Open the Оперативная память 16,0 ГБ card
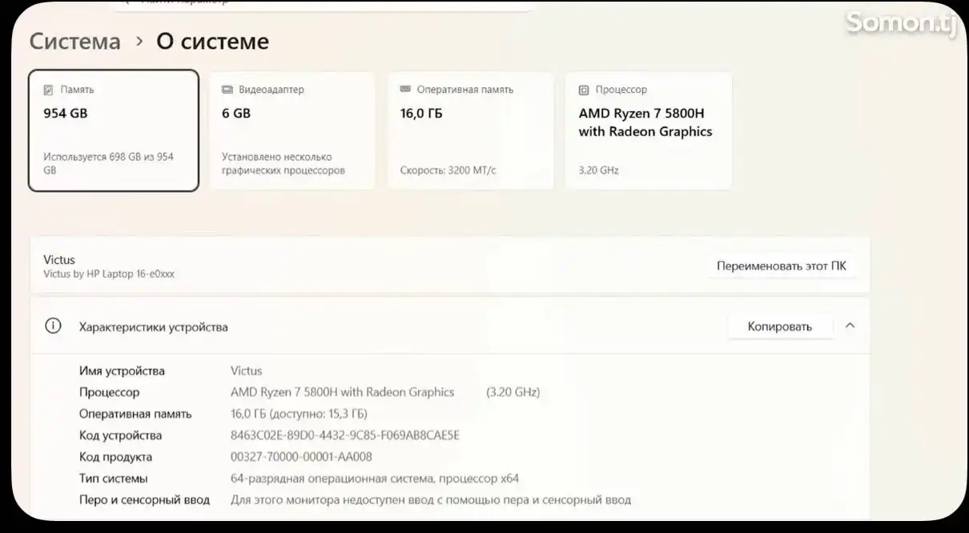 pos(470,130)
